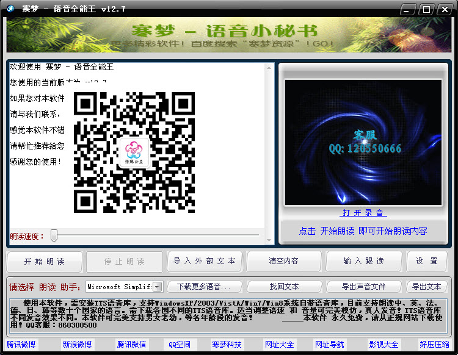458x355 pixels.
Task: Click the app icon in title bar
Action: tap(11, 8)
